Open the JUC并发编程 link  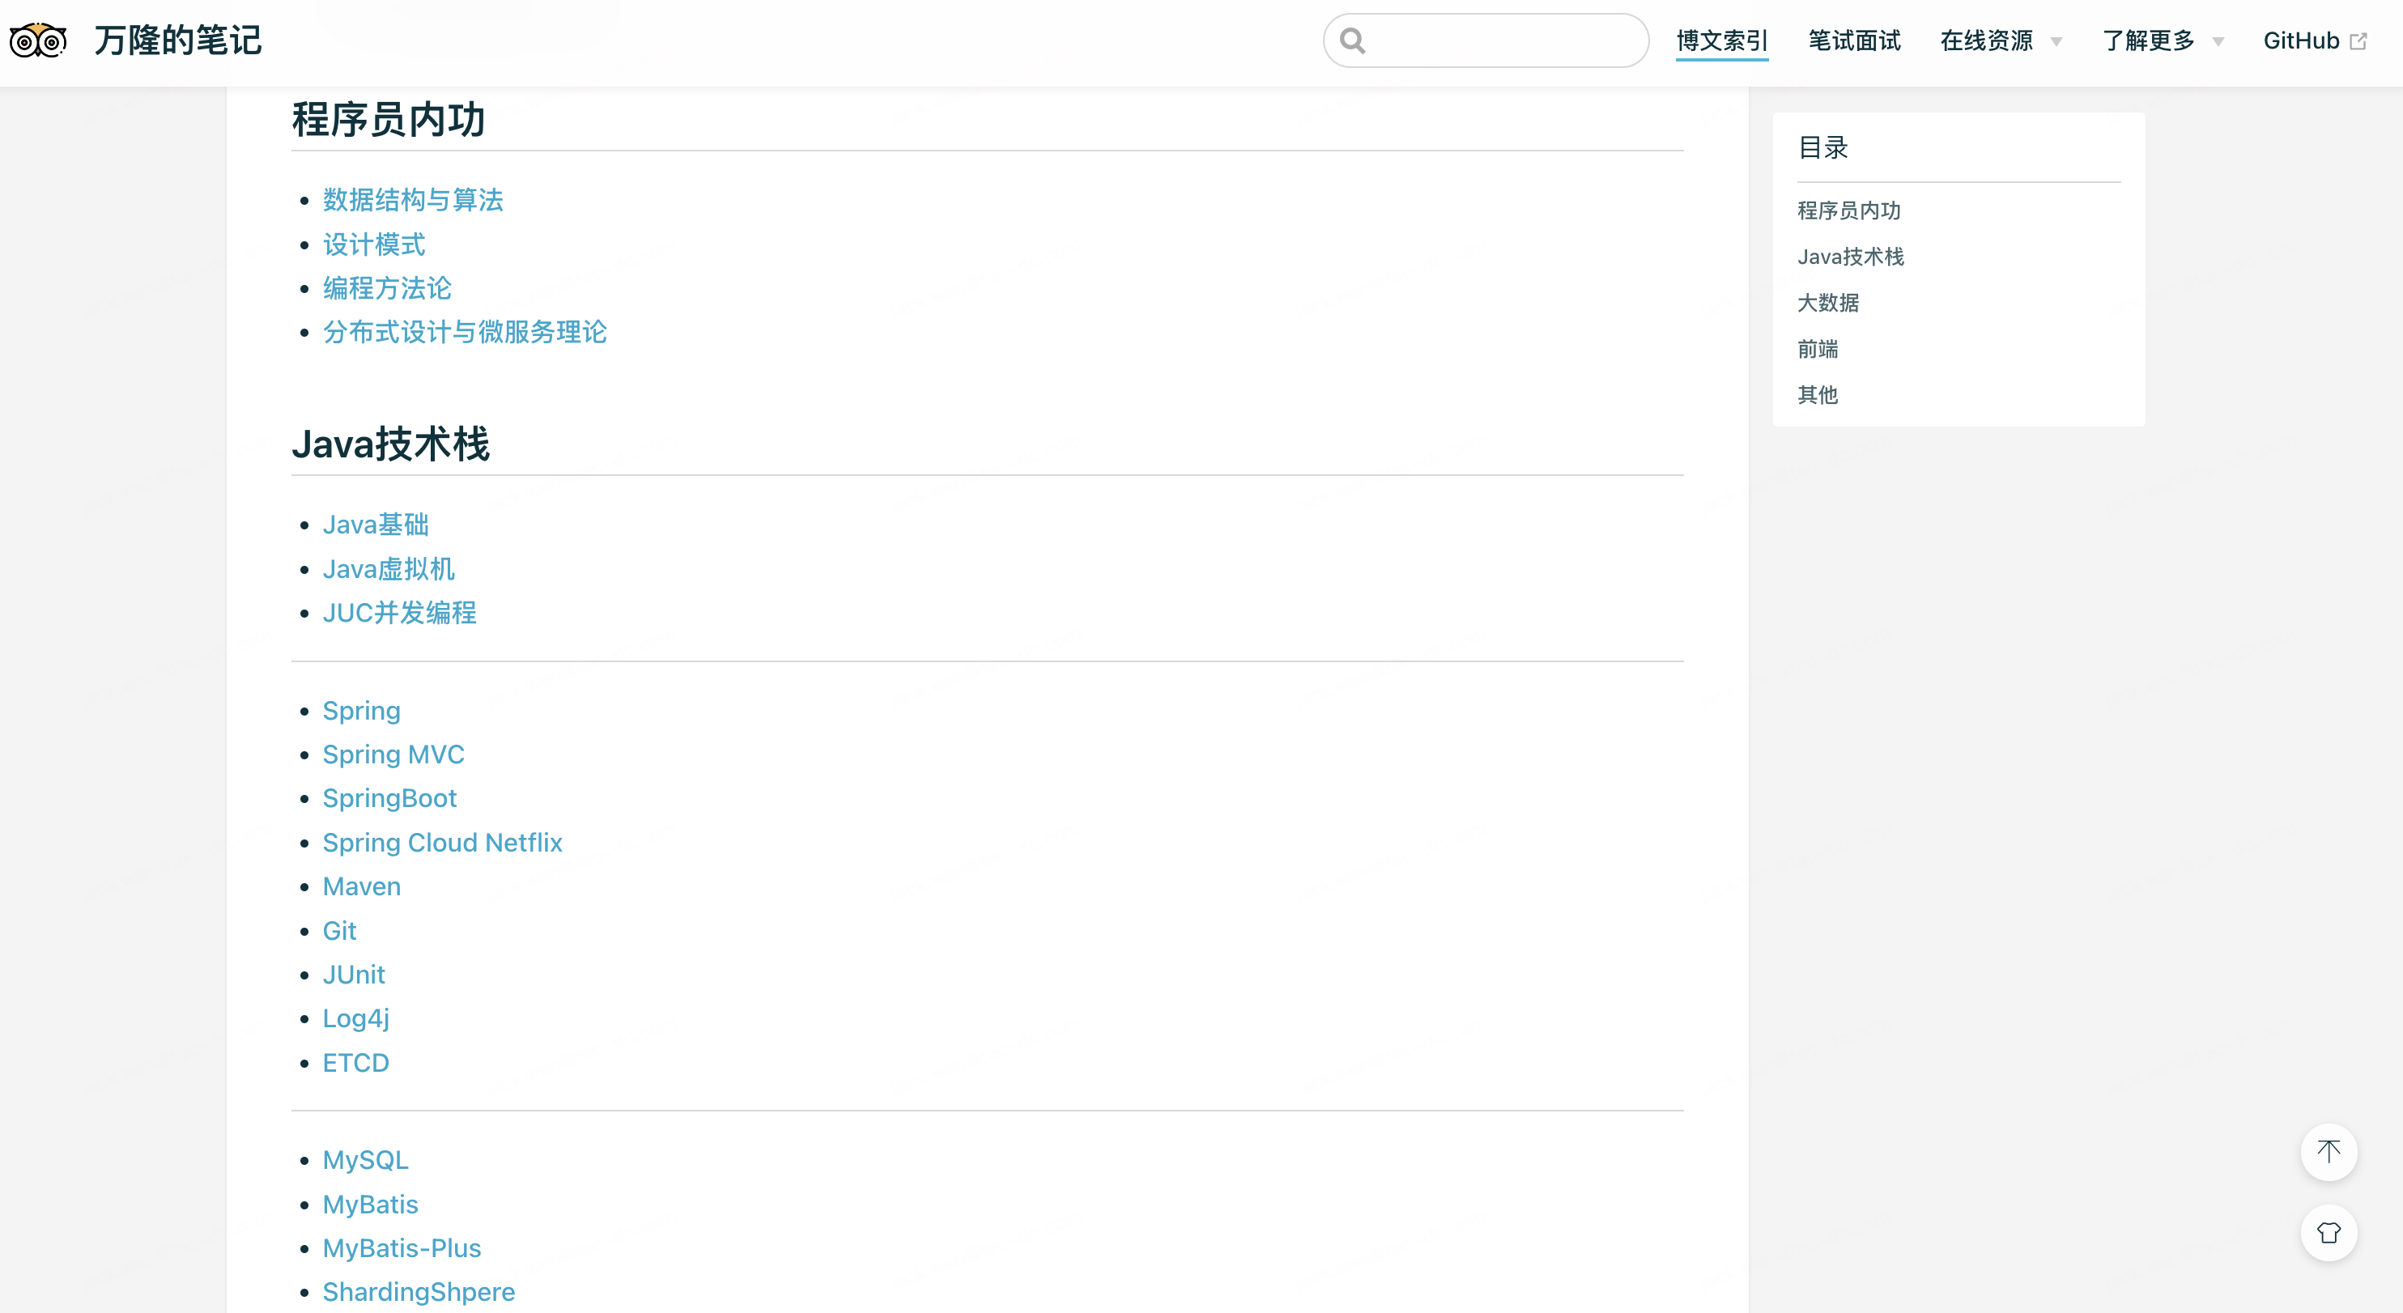[399, 613]
